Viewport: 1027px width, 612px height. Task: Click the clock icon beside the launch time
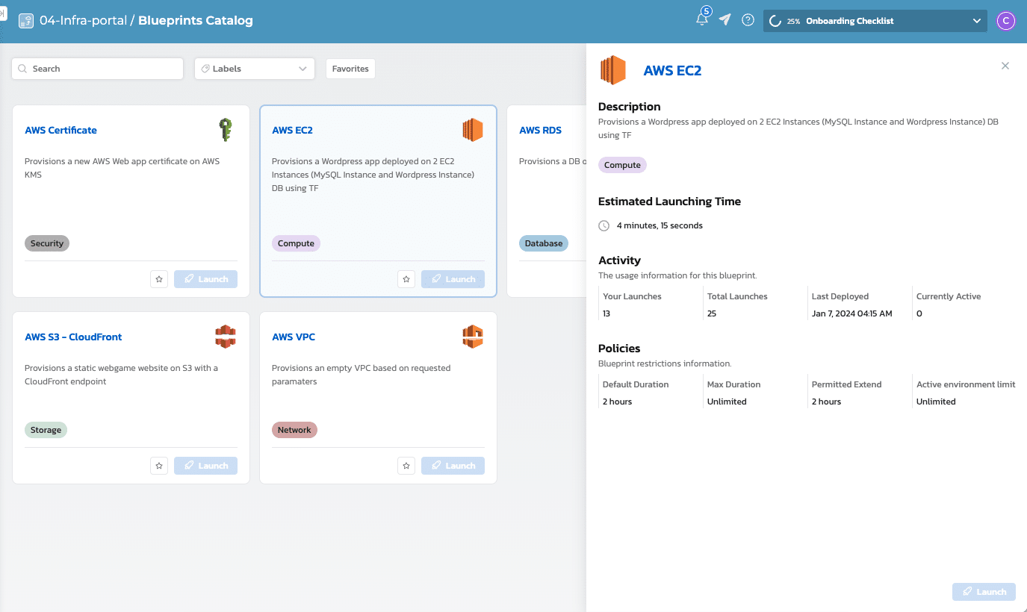tap(604, 225)
